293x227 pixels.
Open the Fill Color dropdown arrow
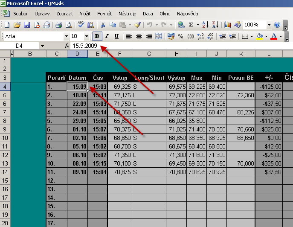266,36
